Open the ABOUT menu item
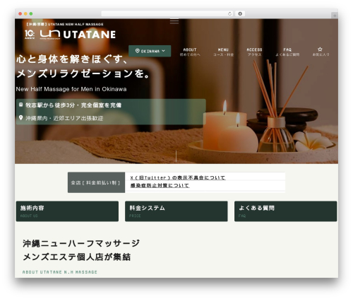 coord(190,52)
